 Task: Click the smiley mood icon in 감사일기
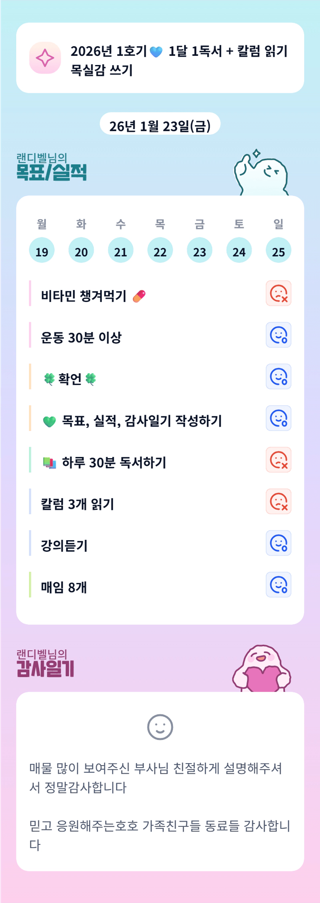pyautogui.click(x=160, y=727)
